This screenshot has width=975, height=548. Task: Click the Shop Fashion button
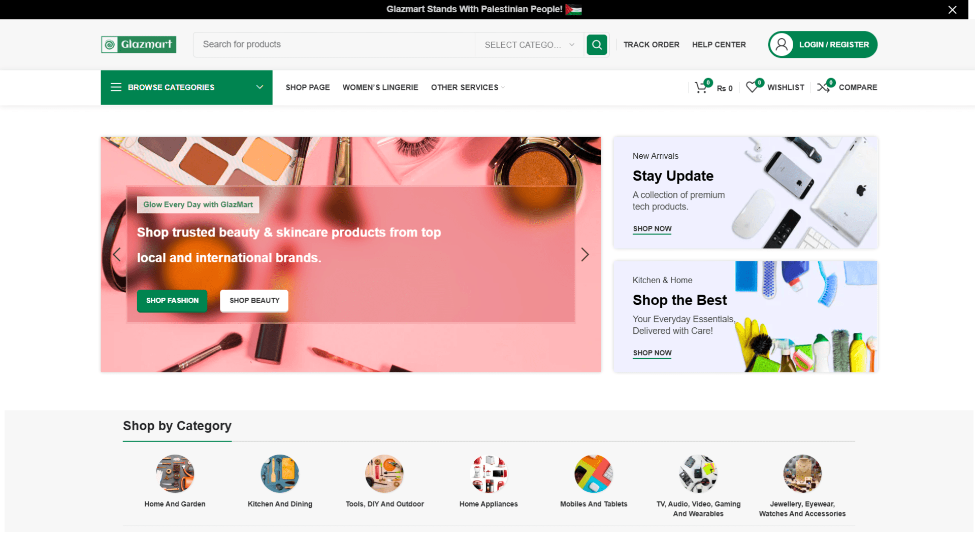(x=172, y=300)
